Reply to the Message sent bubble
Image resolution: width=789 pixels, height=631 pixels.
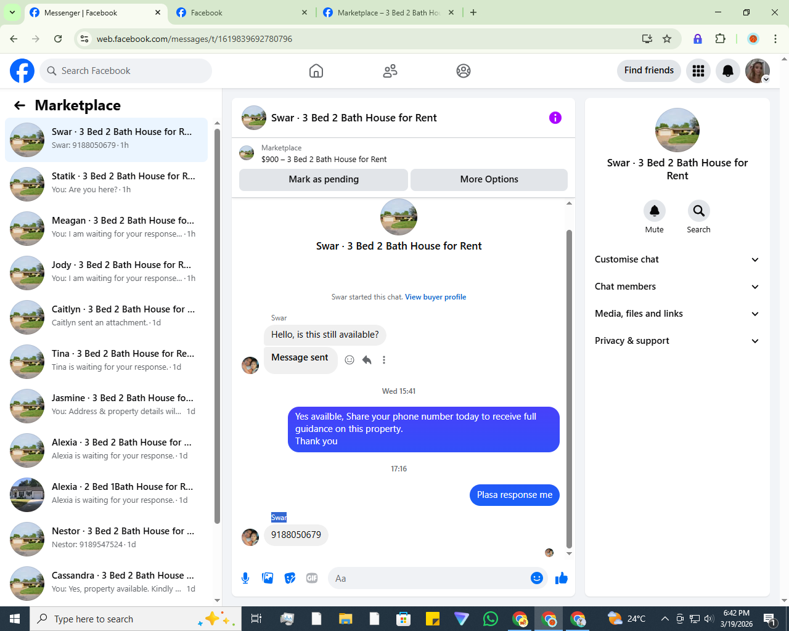(x=367, y=360)
